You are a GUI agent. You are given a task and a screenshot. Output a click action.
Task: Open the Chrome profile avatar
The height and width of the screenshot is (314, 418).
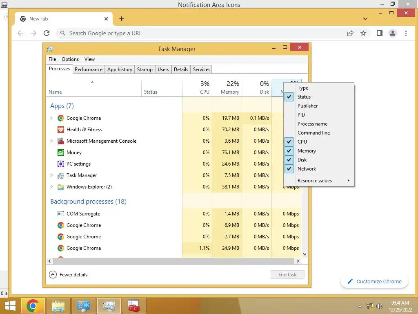click(x=393, y=33)
